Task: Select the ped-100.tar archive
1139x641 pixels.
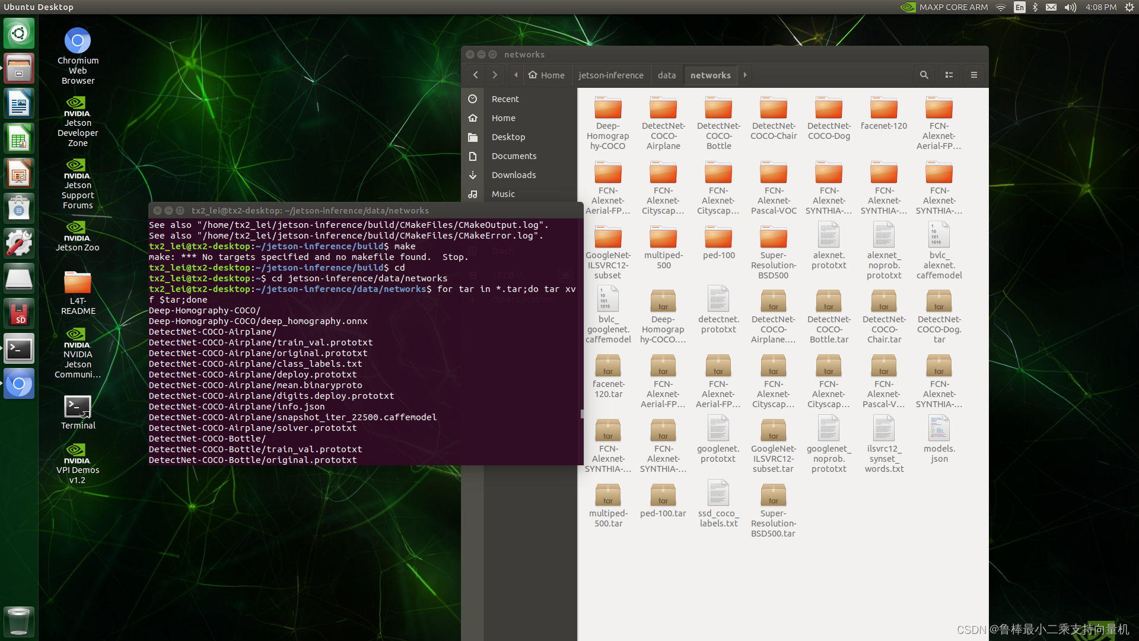Action: [x=663, y=501]
